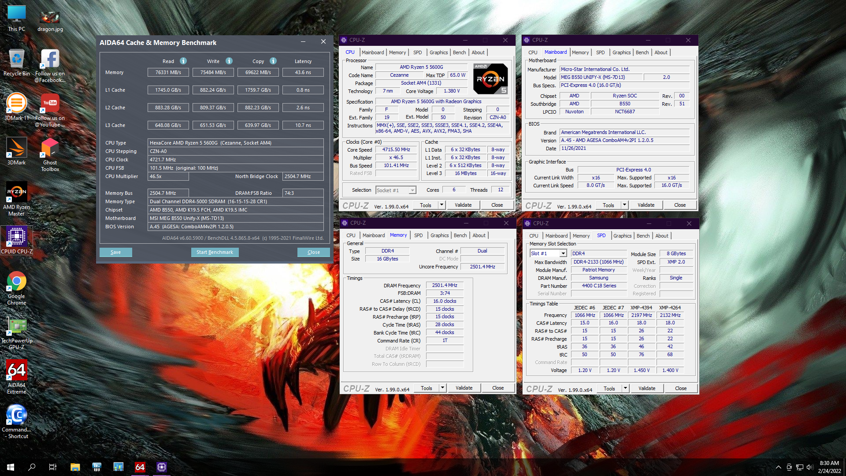Click Close button in SPD window

point(681,388)
